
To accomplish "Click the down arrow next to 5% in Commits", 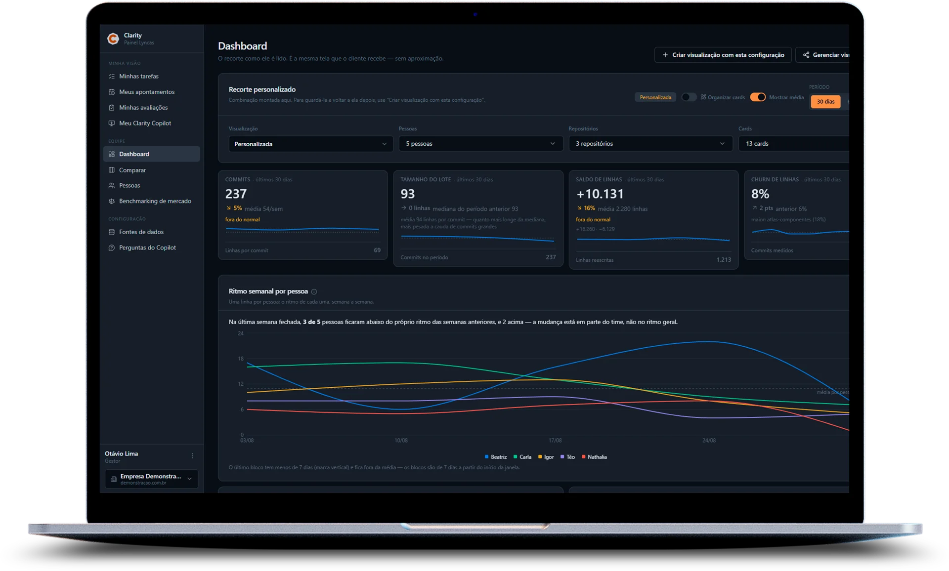I will point(228,208).
